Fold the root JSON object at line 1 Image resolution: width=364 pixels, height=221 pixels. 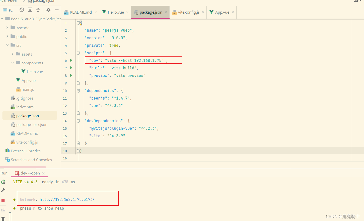point(78,23)
